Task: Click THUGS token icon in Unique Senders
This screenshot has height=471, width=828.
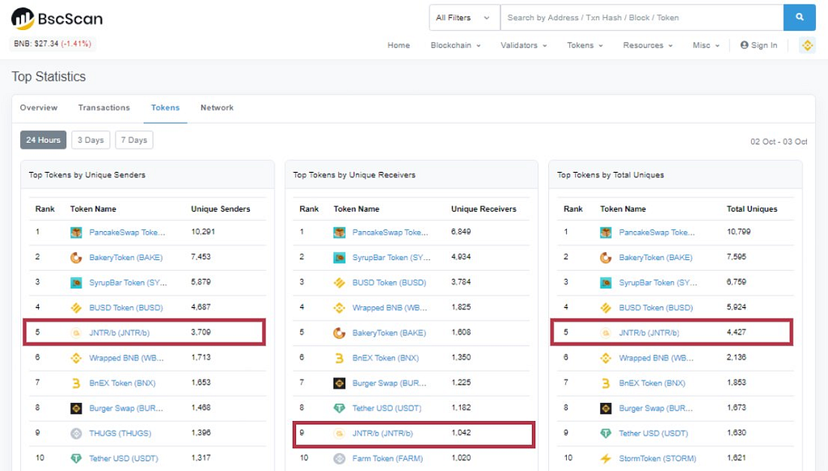Action: (76, 434)
